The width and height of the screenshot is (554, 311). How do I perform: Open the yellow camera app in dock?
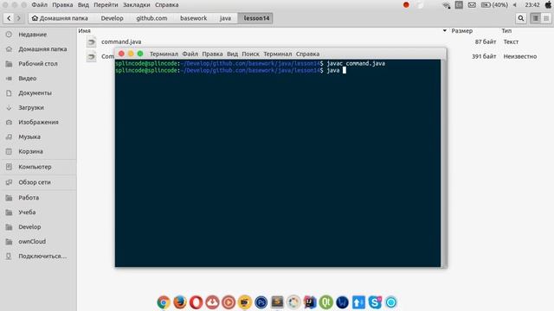[244, 302]
